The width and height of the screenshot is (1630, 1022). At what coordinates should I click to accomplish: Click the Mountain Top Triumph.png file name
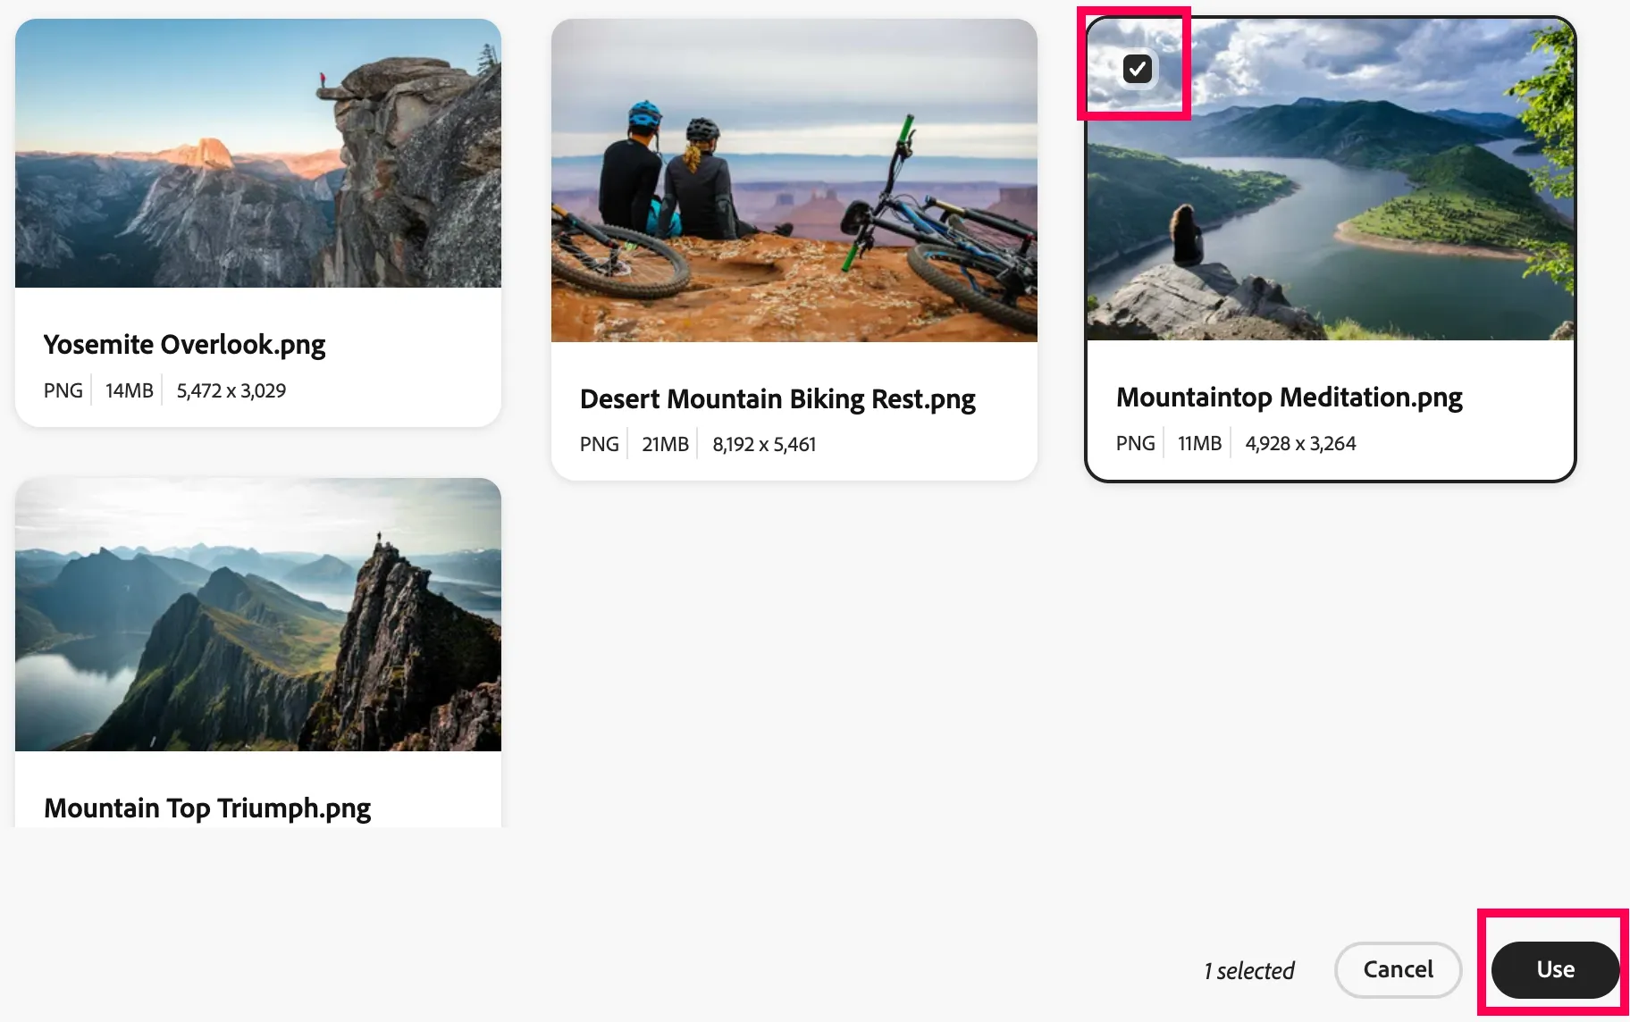pos(207,808)
